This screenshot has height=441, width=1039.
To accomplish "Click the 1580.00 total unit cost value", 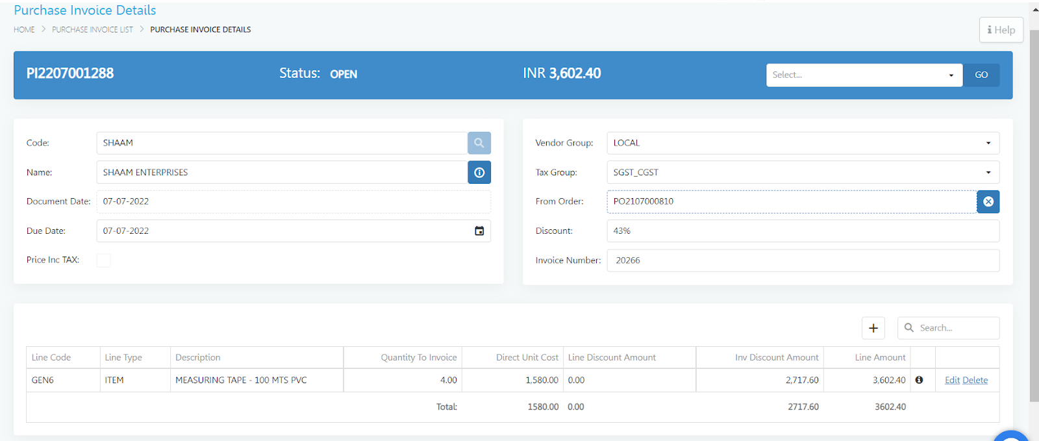I will pyautogui.click(x=543, y=407).
